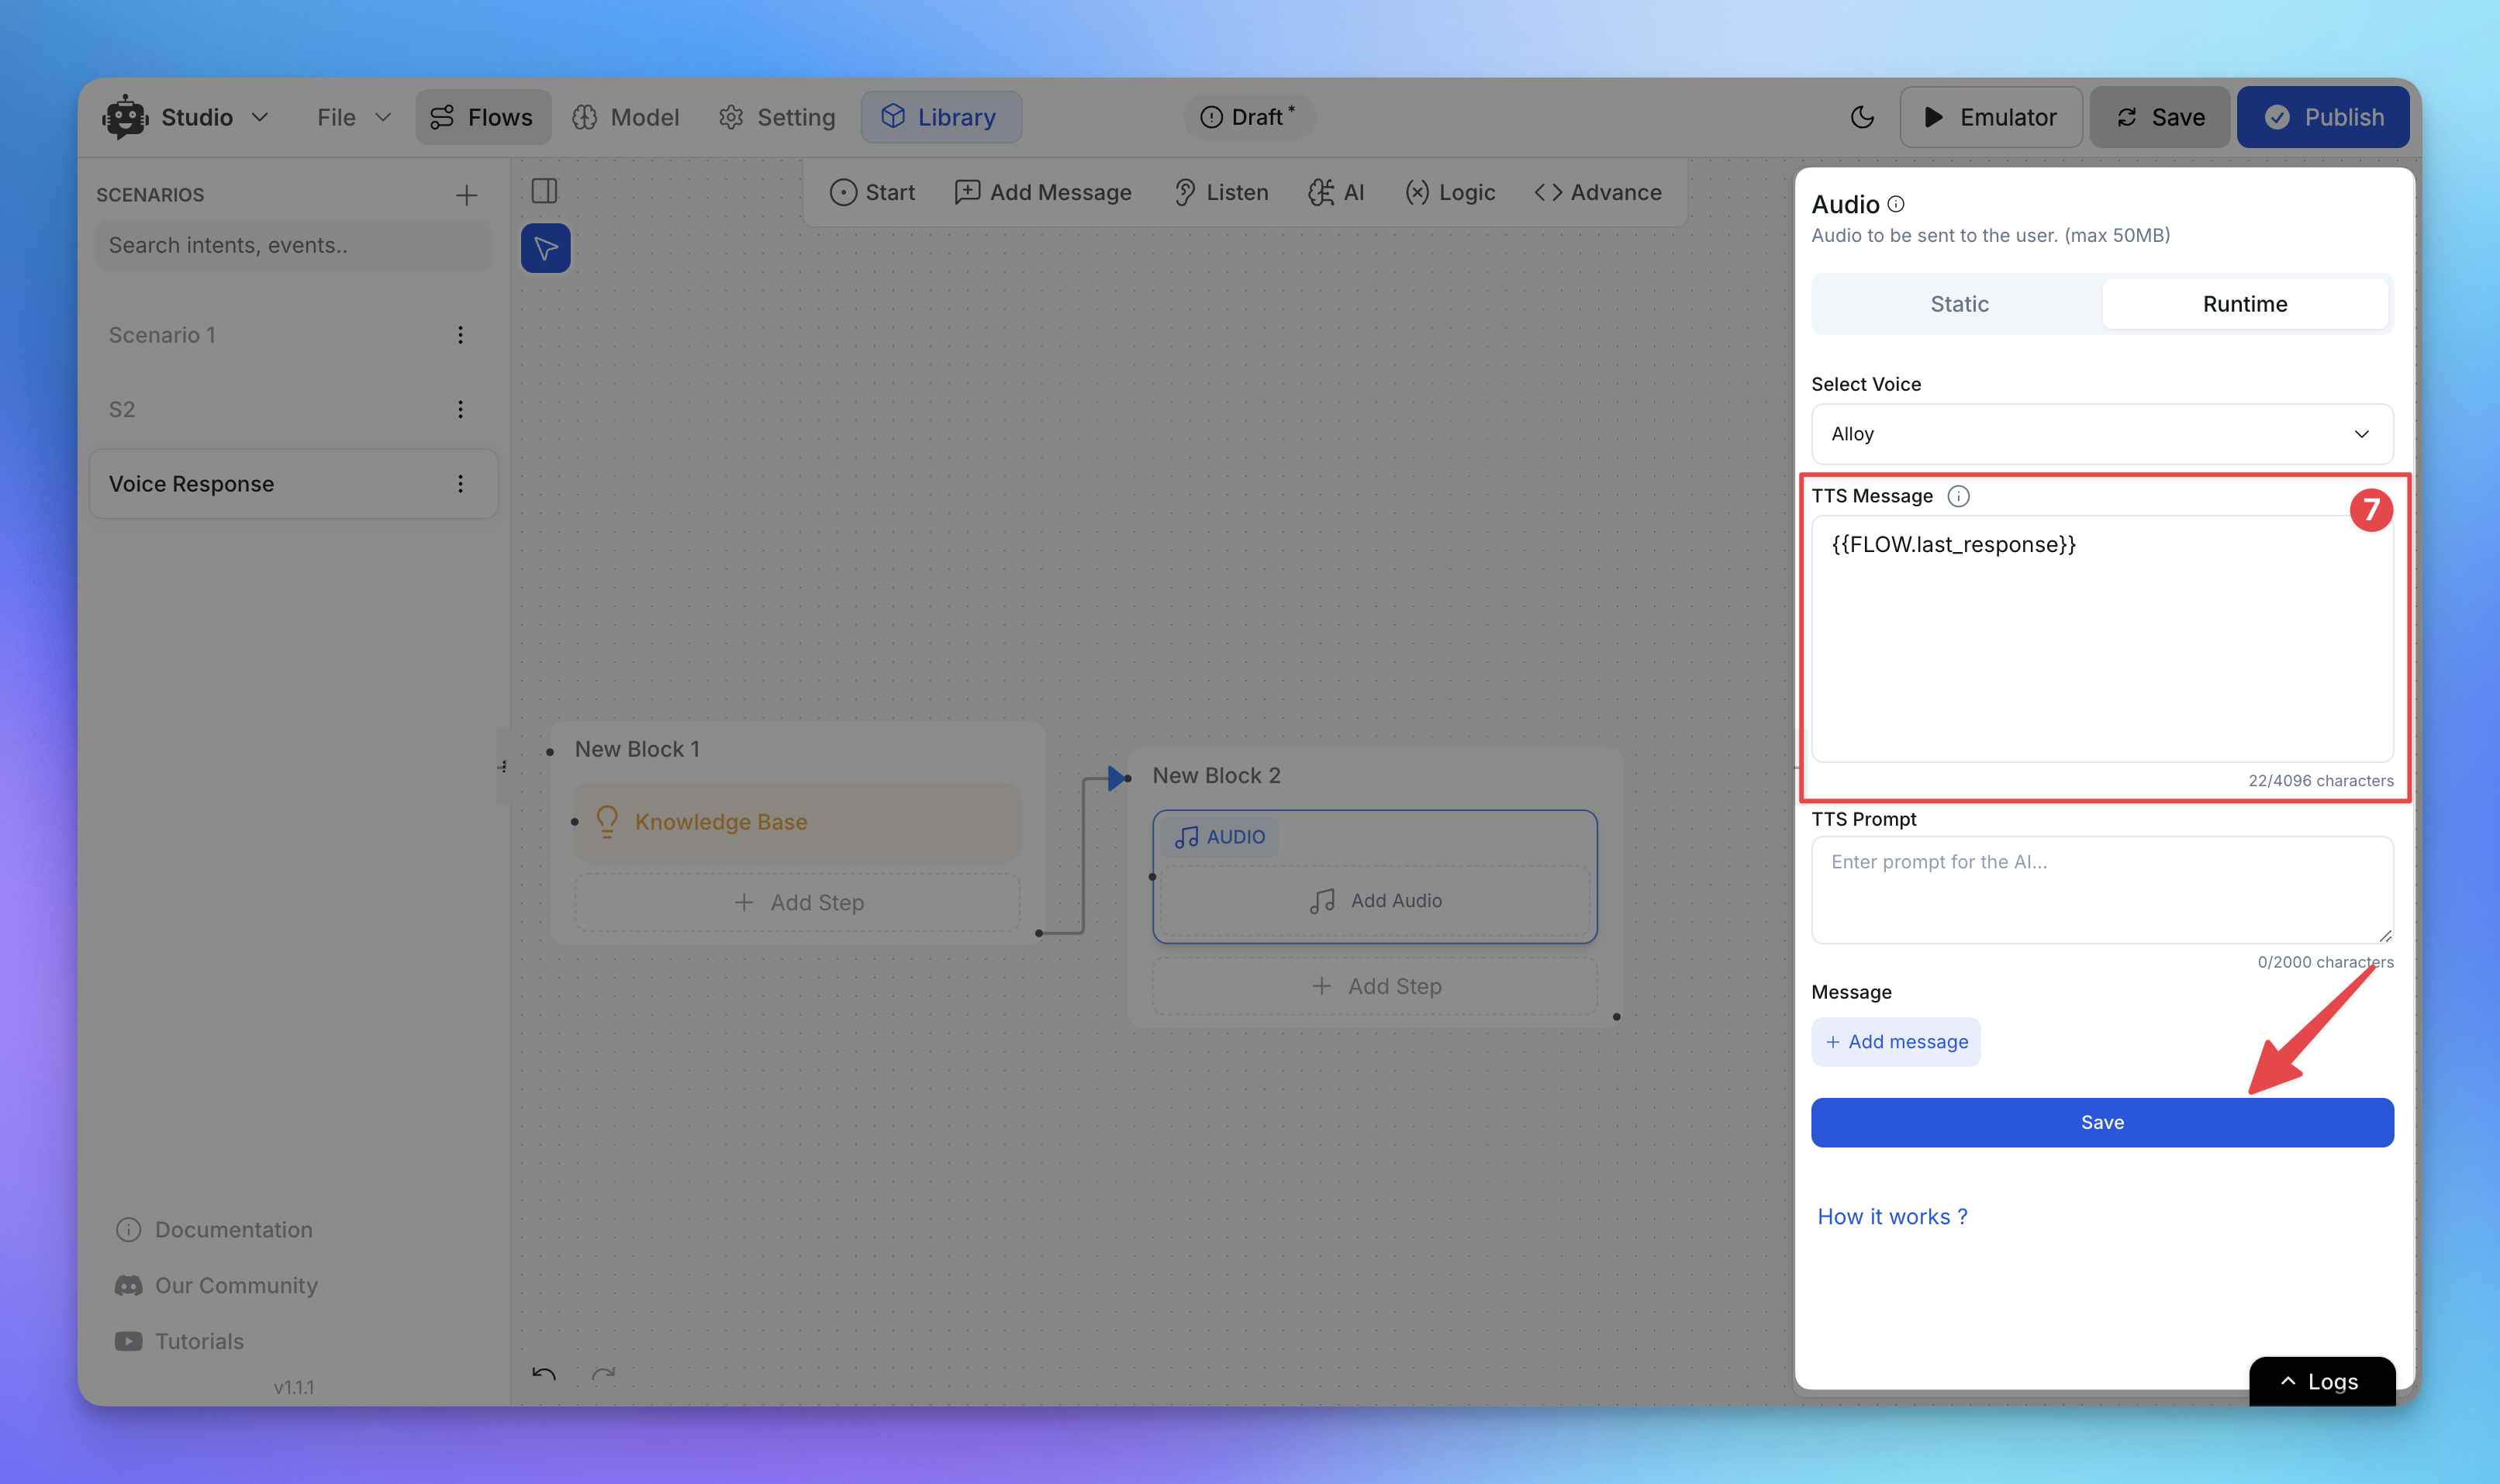
Task: Open the Tutorials link
Action: pyautogui.click(x=179, y=1342)
